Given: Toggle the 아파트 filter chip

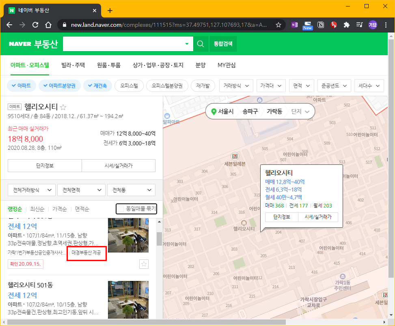Looking at the screenshot, I should (x=22, y=86).
